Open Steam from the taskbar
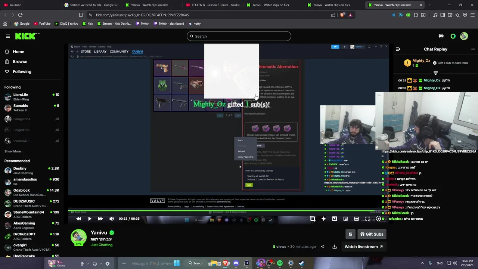 tap(301, 263)
